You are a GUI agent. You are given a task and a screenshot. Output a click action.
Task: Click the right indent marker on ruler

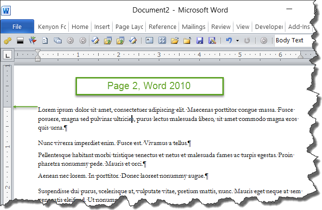click(300, 55)
